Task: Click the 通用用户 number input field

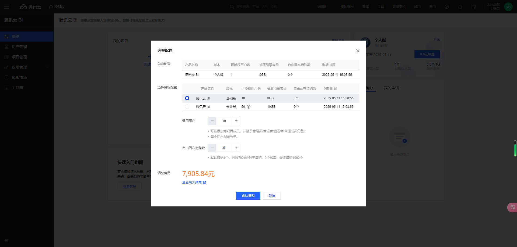Action: pos(224,121)
